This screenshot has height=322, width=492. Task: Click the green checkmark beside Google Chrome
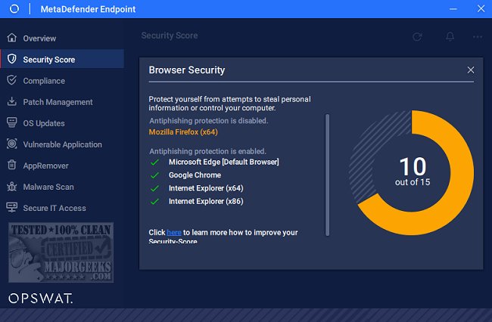click(x=154, y=175)
